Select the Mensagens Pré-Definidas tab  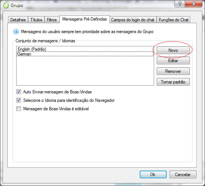click(84, 19)
